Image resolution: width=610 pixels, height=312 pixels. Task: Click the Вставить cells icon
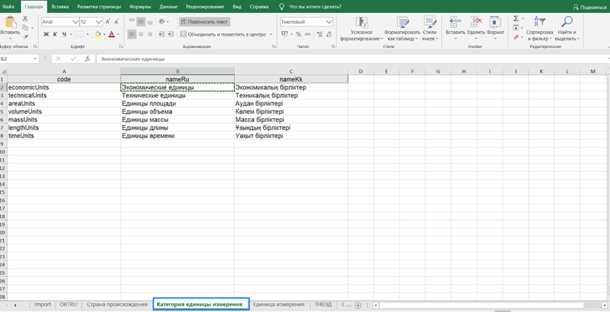(455, 22)
